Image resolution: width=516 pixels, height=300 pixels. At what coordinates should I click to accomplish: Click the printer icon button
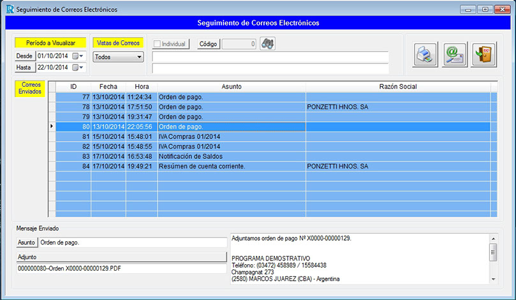tap(424, 54)
